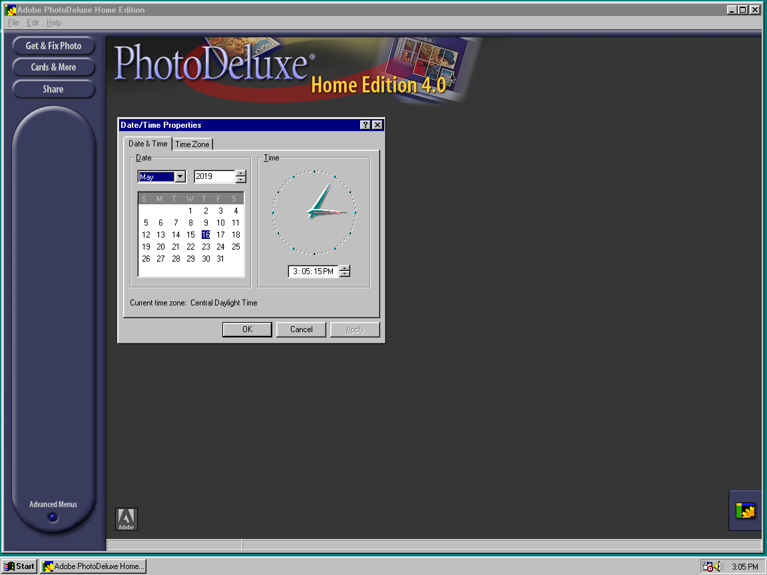Click highlighted day 16 in calendar
The height and width of the screenshot is (575, 767).
click(x=206, y=235)
